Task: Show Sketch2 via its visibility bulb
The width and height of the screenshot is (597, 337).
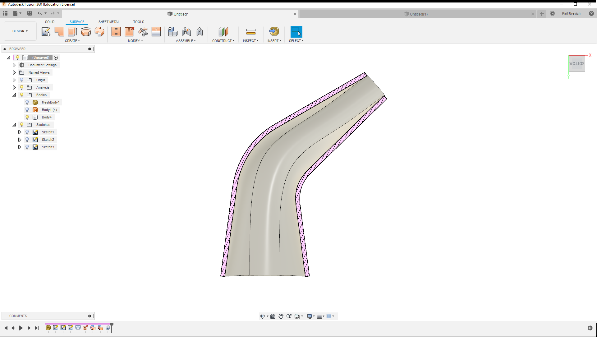Action: 27,140
